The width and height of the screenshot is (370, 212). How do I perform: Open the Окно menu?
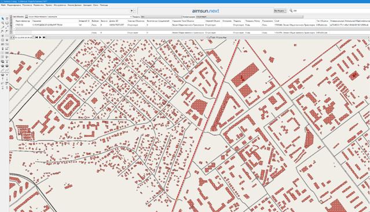[x=96, y=5]
